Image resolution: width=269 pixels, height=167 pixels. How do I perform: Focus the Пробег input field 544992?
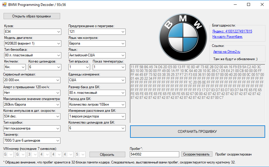coord(154,154)
